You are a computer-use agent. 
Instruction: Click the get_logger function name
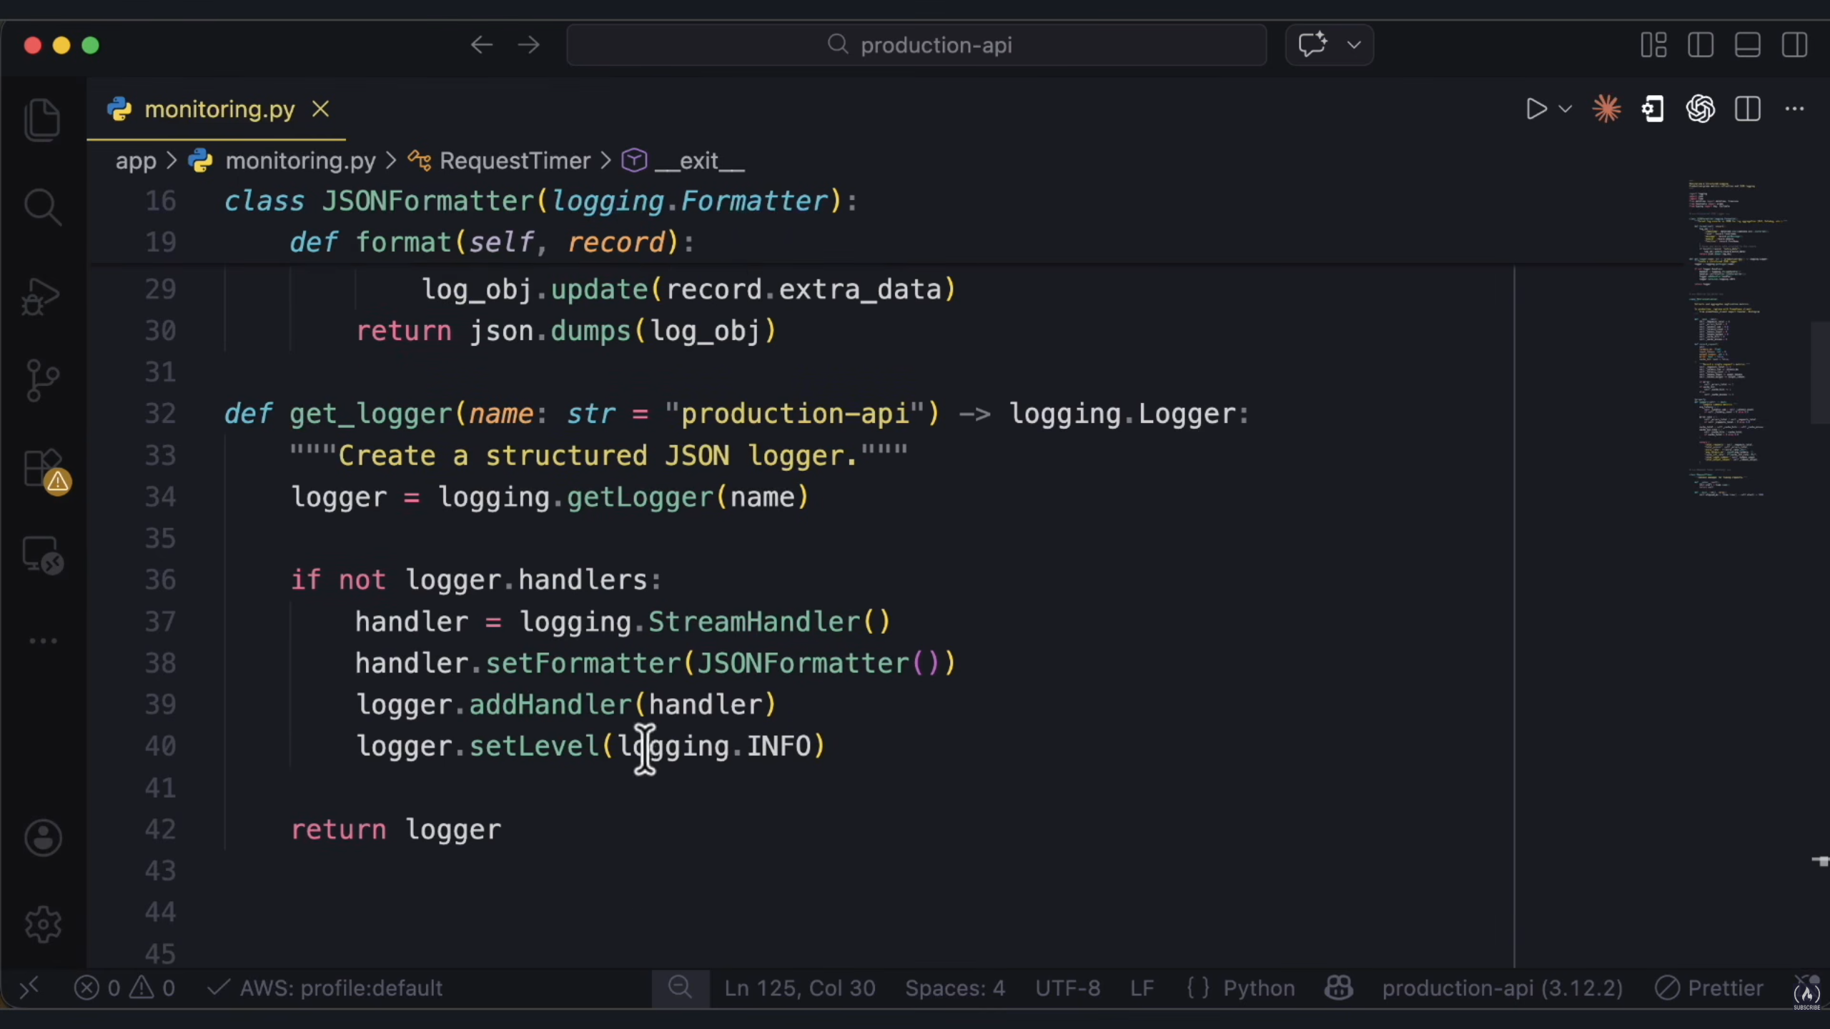pyautogui.click(x=370, y=414)
